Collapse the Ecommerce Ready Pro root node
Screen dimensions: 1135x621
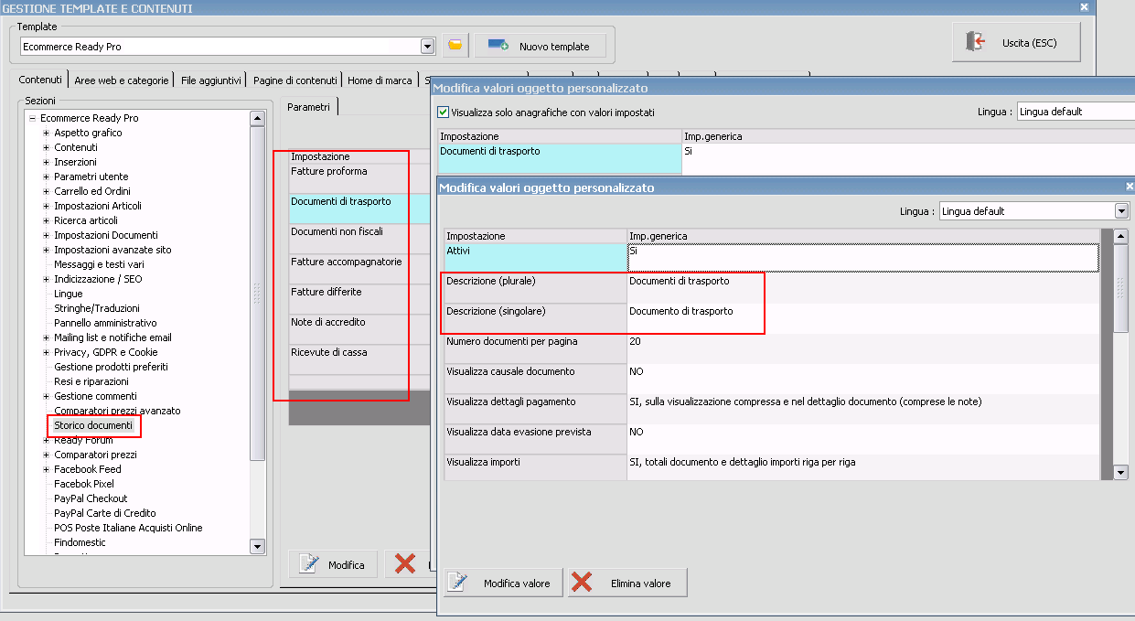pyautogui.click(x=32, y=118)
